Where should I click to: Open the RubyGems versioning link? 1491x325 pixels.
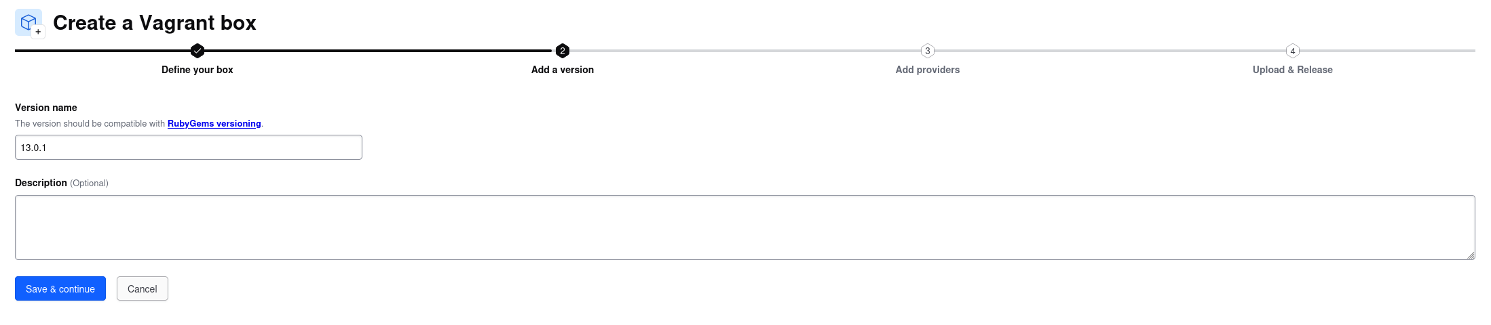pyautogui.click(x=214, y=124)
